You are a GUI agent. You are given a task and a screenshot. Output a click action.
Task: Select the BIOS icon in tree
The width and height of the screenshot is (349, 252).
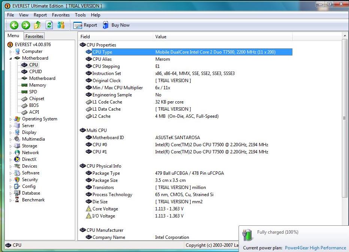24,105
